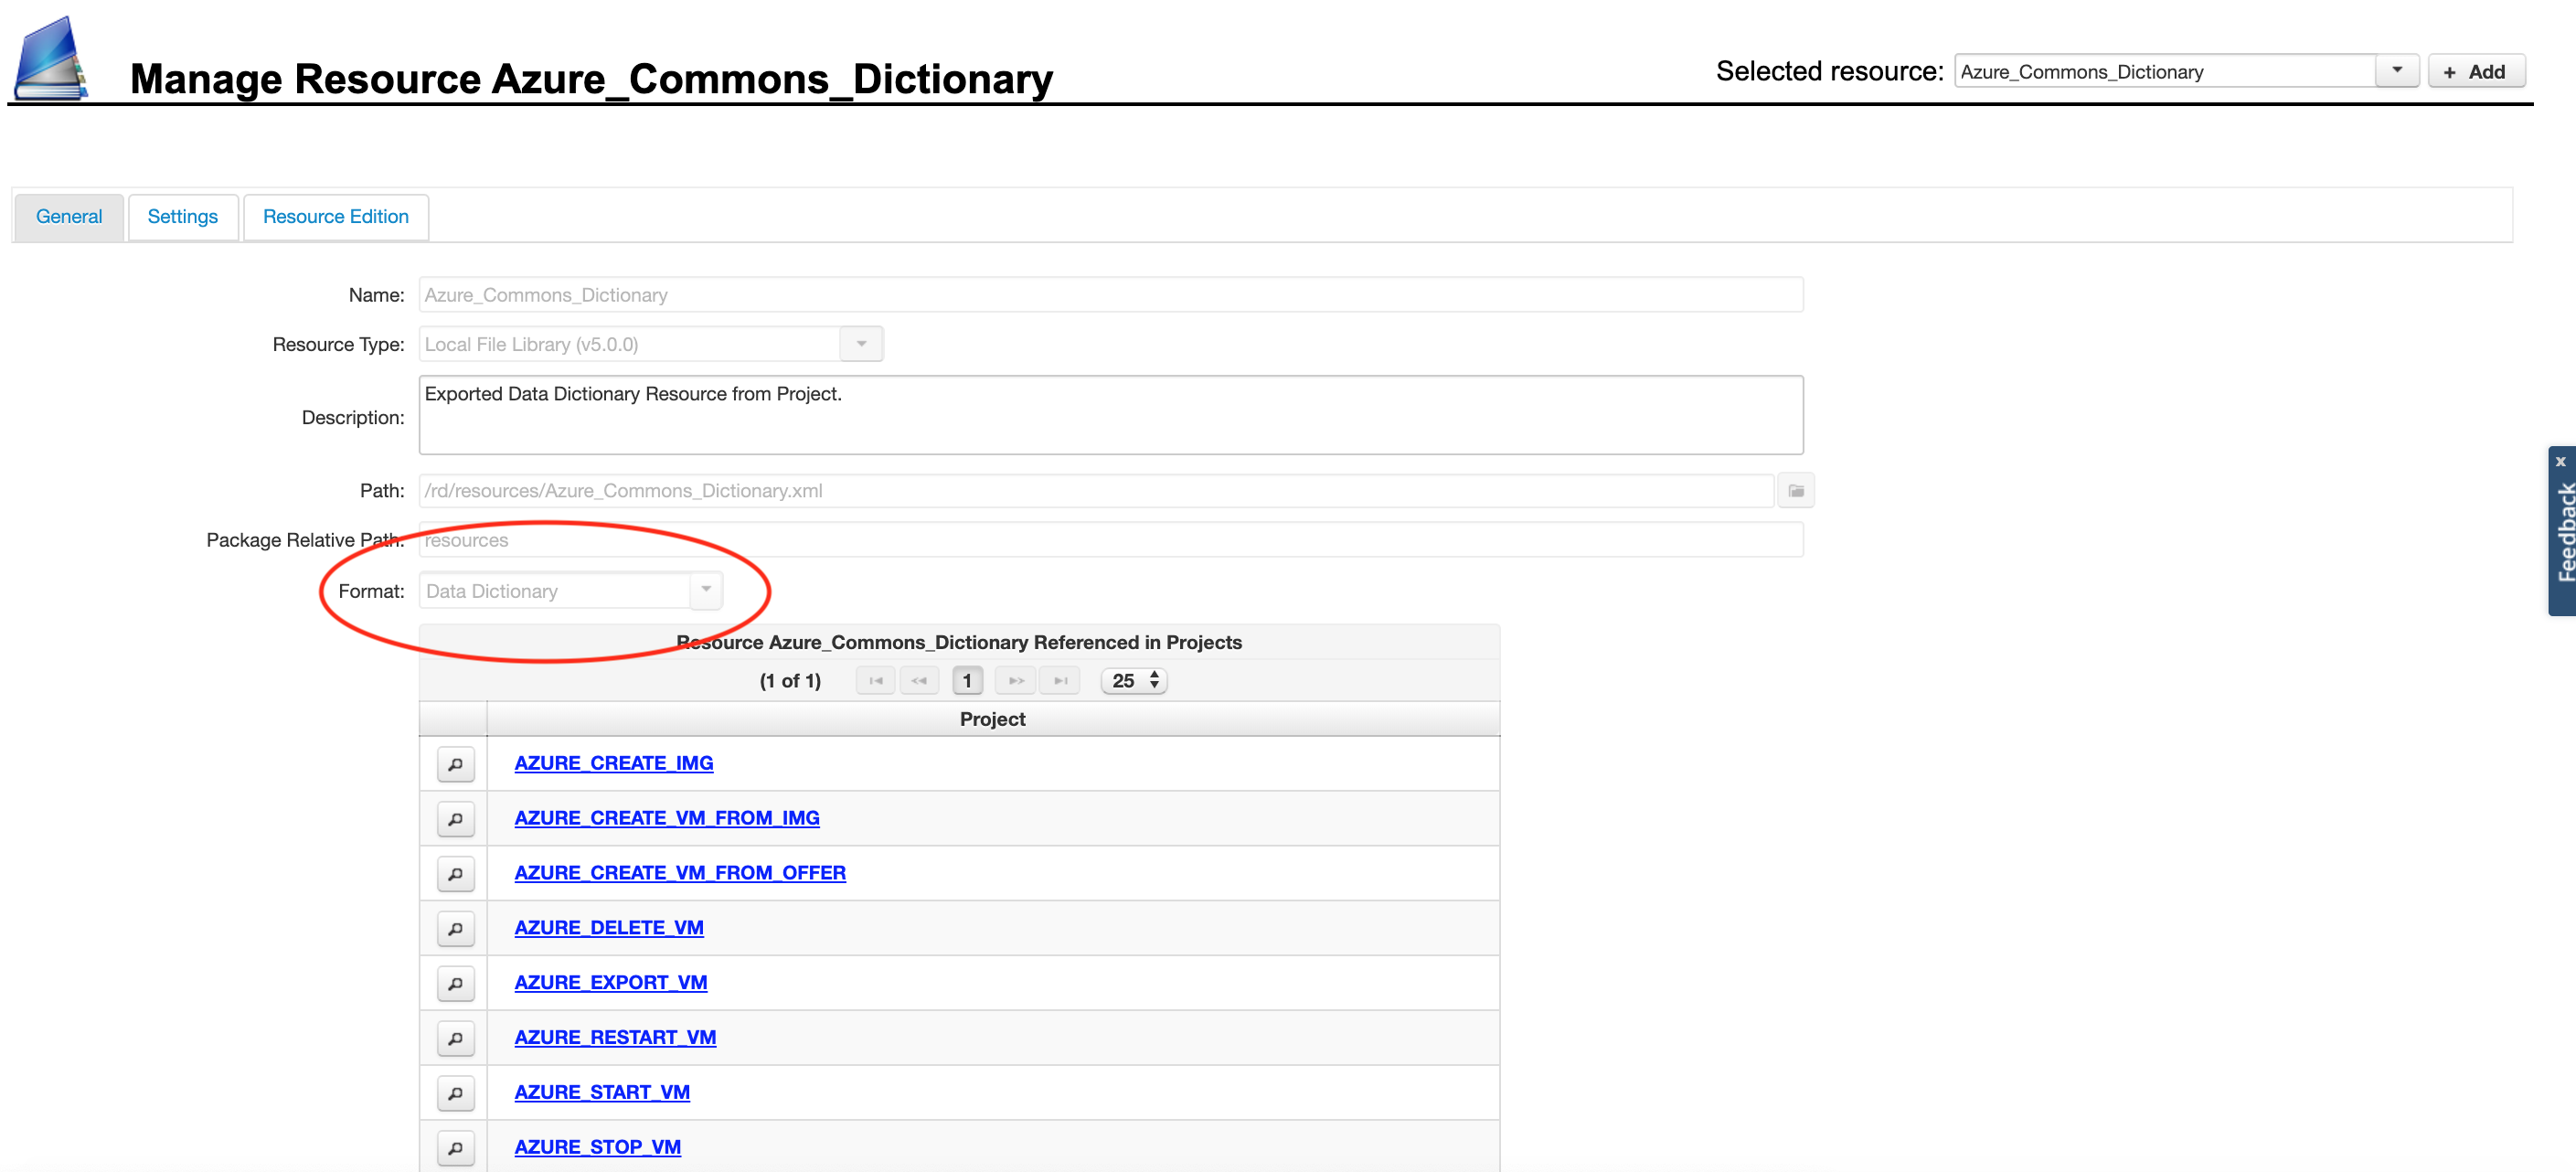
Task: Open the Selected resource dropdown
Action: [x=2397, y=71]
